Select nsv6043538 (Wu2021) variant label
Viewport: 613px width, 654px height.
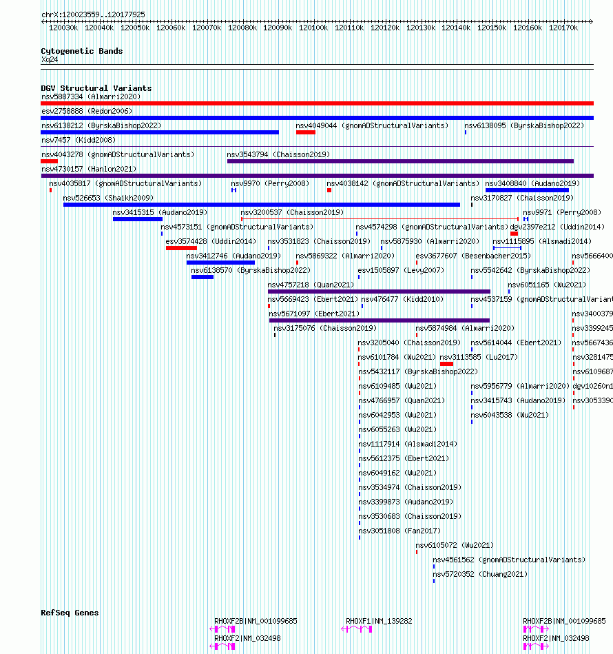510,415
